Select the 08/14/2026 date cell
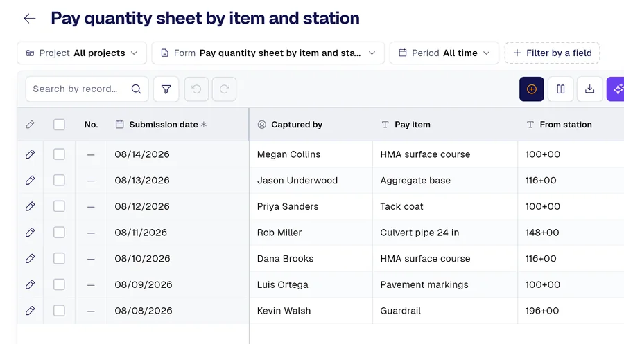Screen dimensions: 624x344 click(x=178, y=154)
